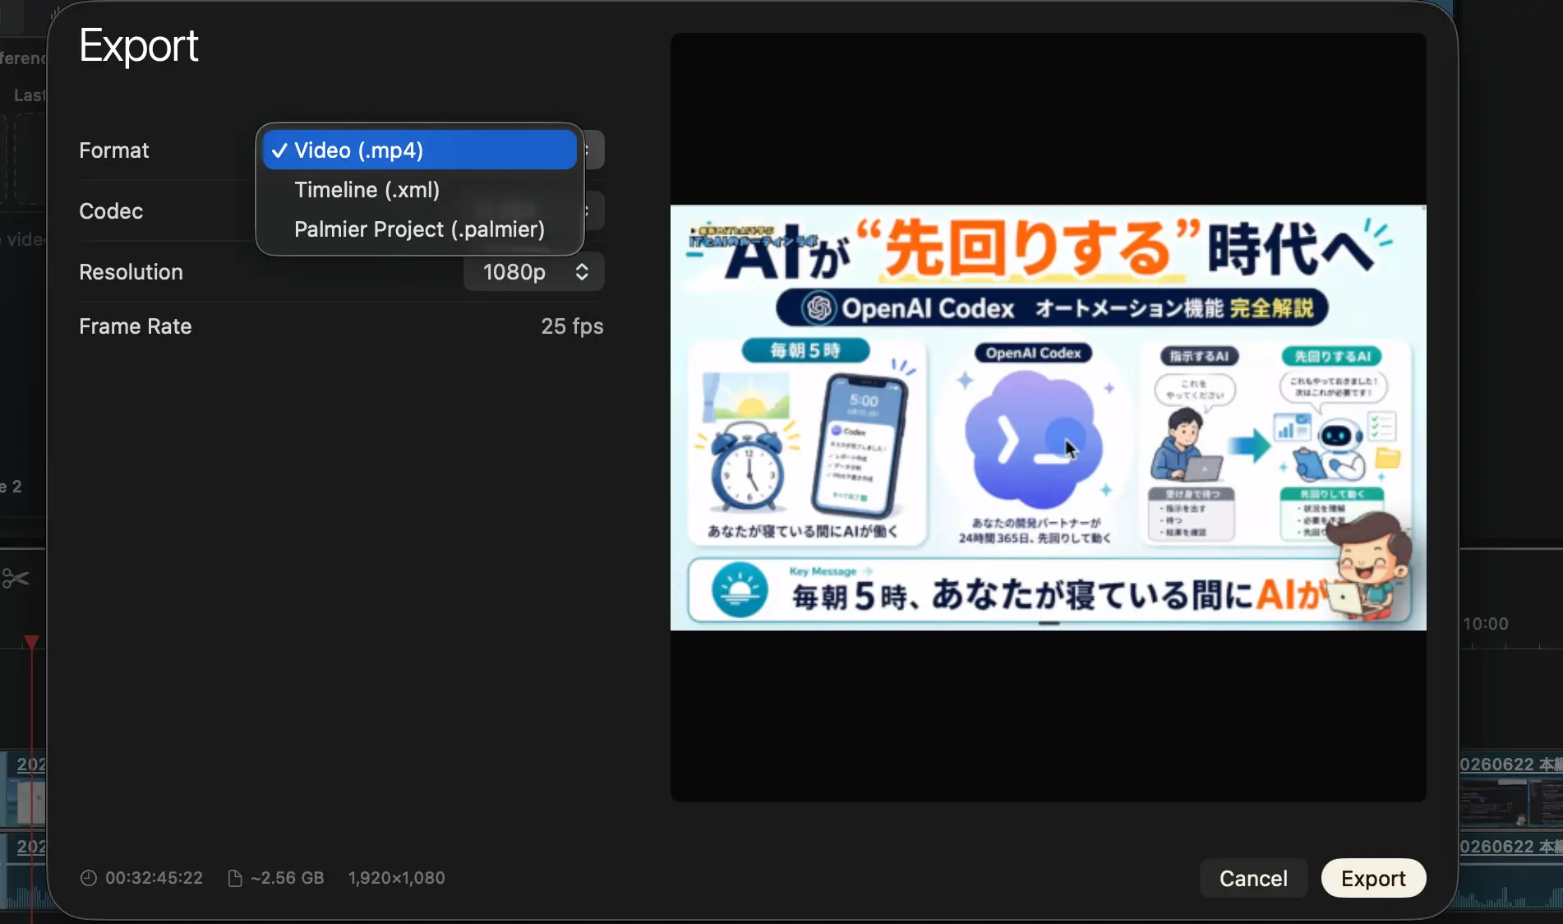Choose Timeline (.xml) format option

[x=419, y=189]
